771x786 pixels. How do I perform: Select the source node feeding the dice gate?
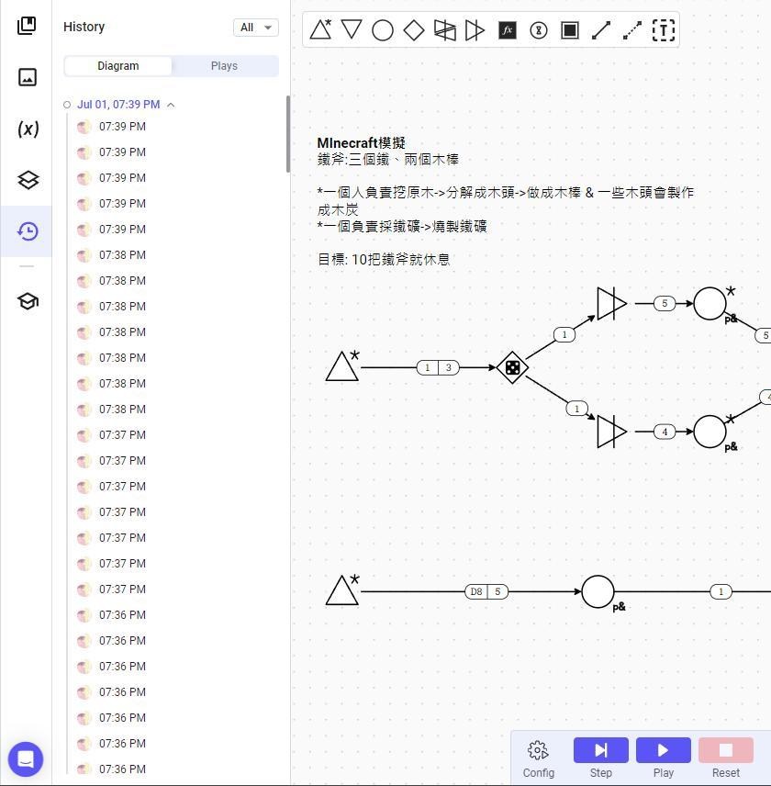342,366
